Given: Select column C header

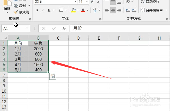Looking at the screenshot, I should 59,38.
